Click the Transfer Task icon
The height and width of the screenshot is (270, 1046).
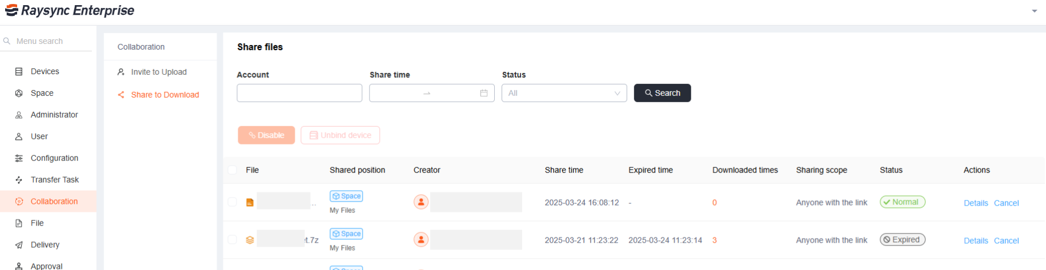click(19, 180)
